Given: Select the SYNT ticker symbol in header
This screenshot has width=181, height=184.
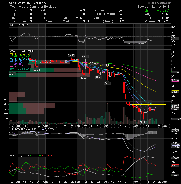Looking at the screenshot, I should pos(12,3).
